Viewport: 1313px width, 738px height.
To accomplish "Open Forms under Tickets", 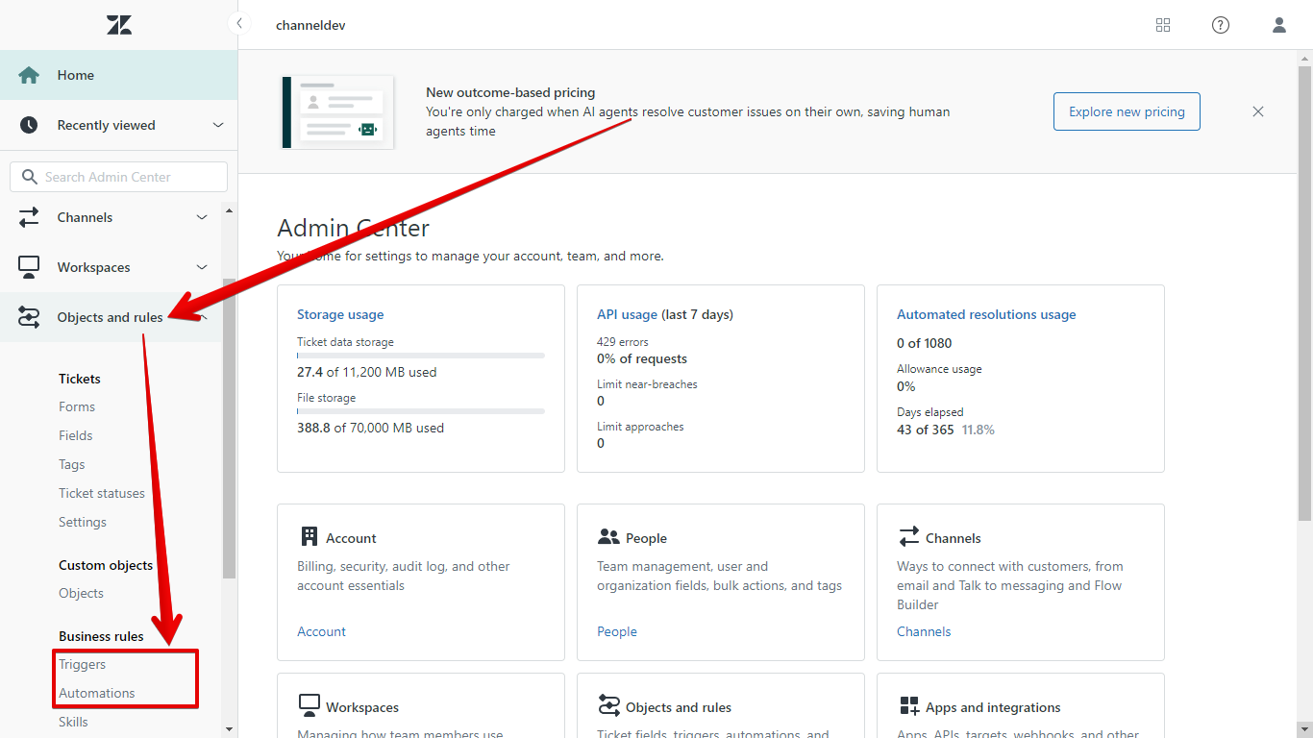I will (x=77, y=406).
